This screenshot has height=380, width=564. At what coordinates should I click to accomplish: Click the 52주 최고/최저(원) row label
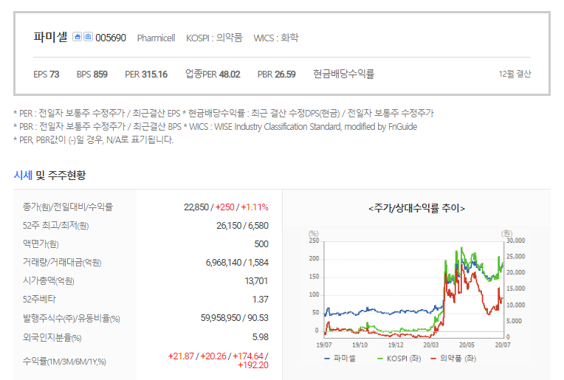pos(56,225)
